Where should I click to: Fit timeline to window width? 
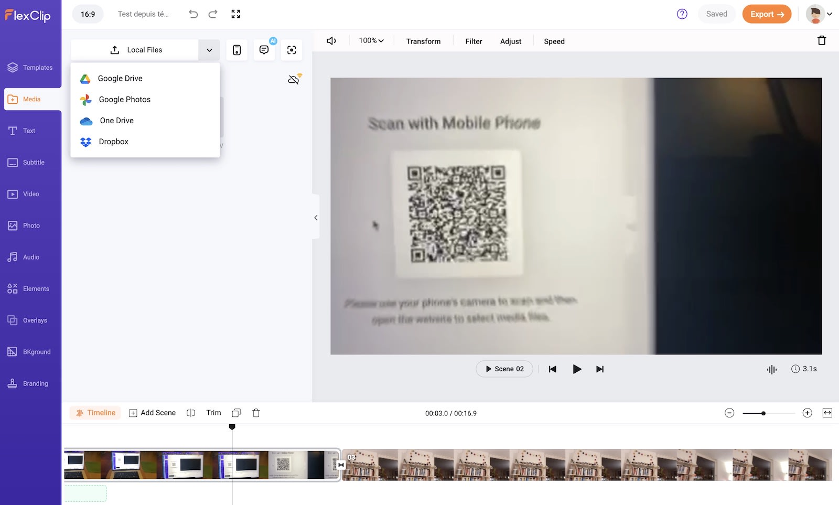pyautogui.click(x=827, y=413)
